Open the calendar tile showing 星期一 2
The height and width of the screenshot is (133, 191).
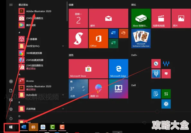click(x=78, y=18)
